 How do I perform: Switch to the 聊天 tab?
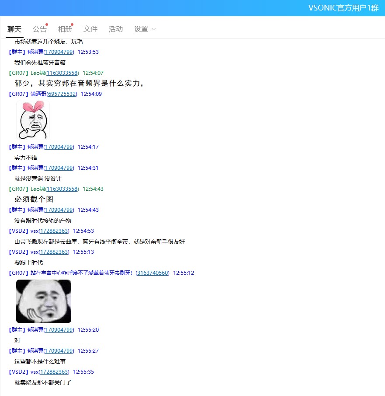point(14,29)
